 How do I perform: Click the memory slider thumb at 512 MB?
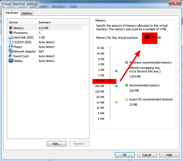110,81
